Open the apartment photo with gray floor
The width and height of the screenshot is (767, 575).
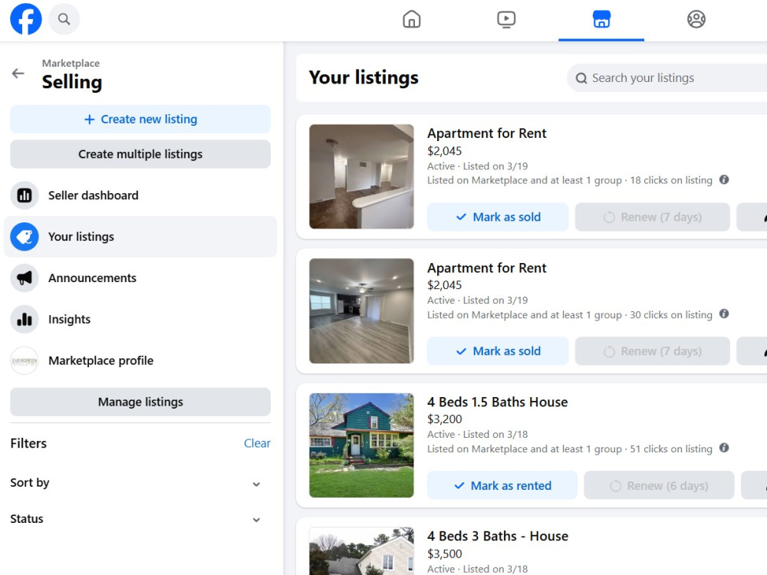(361, 311)
